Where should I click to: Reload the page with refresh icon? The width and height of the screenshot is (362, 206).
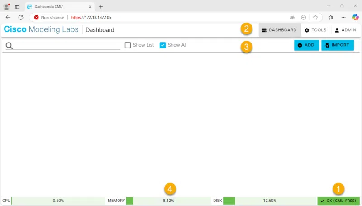coord(21,17)
